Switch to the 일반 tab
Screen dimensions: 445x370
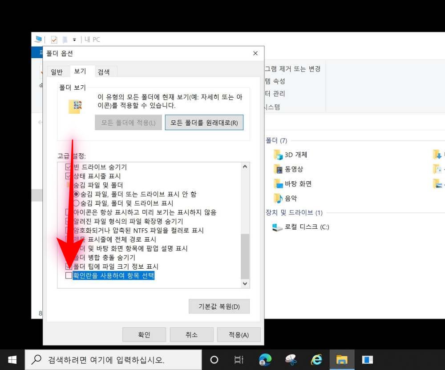point(57,72)
